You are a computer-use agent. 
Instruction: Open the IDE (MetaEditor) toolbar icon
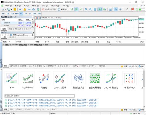(x=20, y=10)
